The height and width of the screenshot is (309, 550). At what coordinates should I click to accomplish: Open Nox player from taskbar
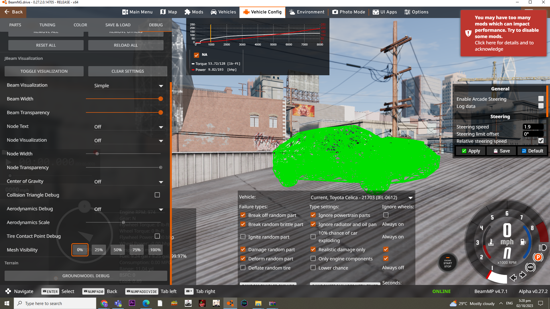[x=244, y=303]
